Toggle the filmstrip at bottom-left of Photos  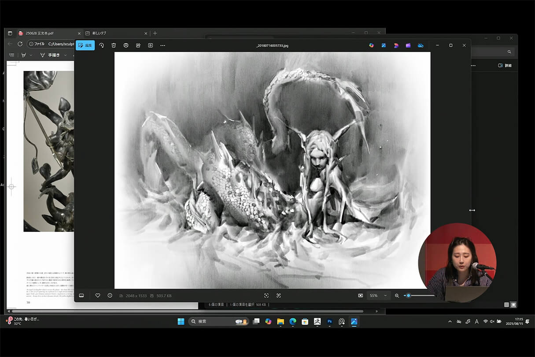(x=81, y=295)
